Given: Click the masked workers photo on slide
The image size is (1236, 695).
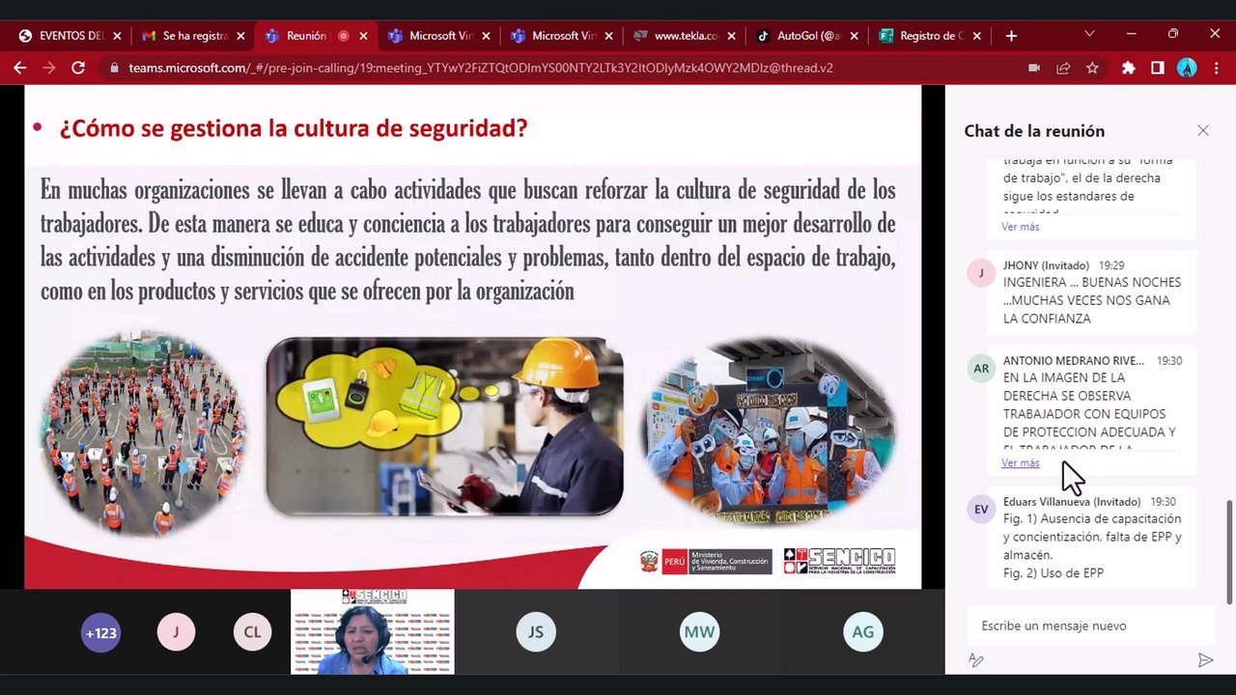Looking at the screenshot, I should tap(771, 431).
